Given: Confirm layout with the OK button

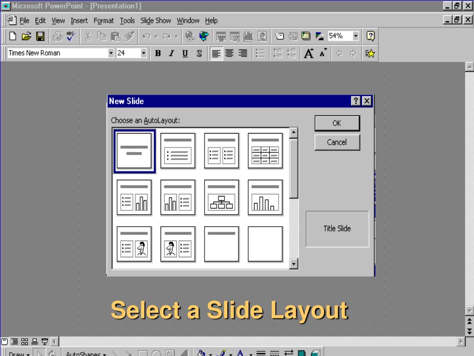Looking at the screenshot, I should click(x=337, y=123).
